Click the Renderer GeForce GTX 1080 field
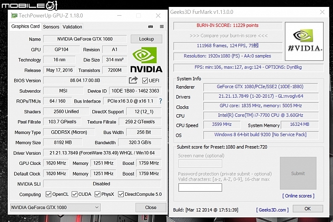 (261, 87)
